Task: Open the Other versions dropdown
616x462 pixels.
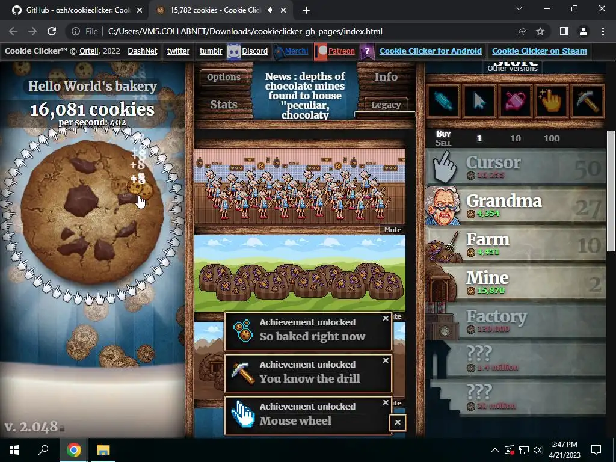Action: (513, 69)
